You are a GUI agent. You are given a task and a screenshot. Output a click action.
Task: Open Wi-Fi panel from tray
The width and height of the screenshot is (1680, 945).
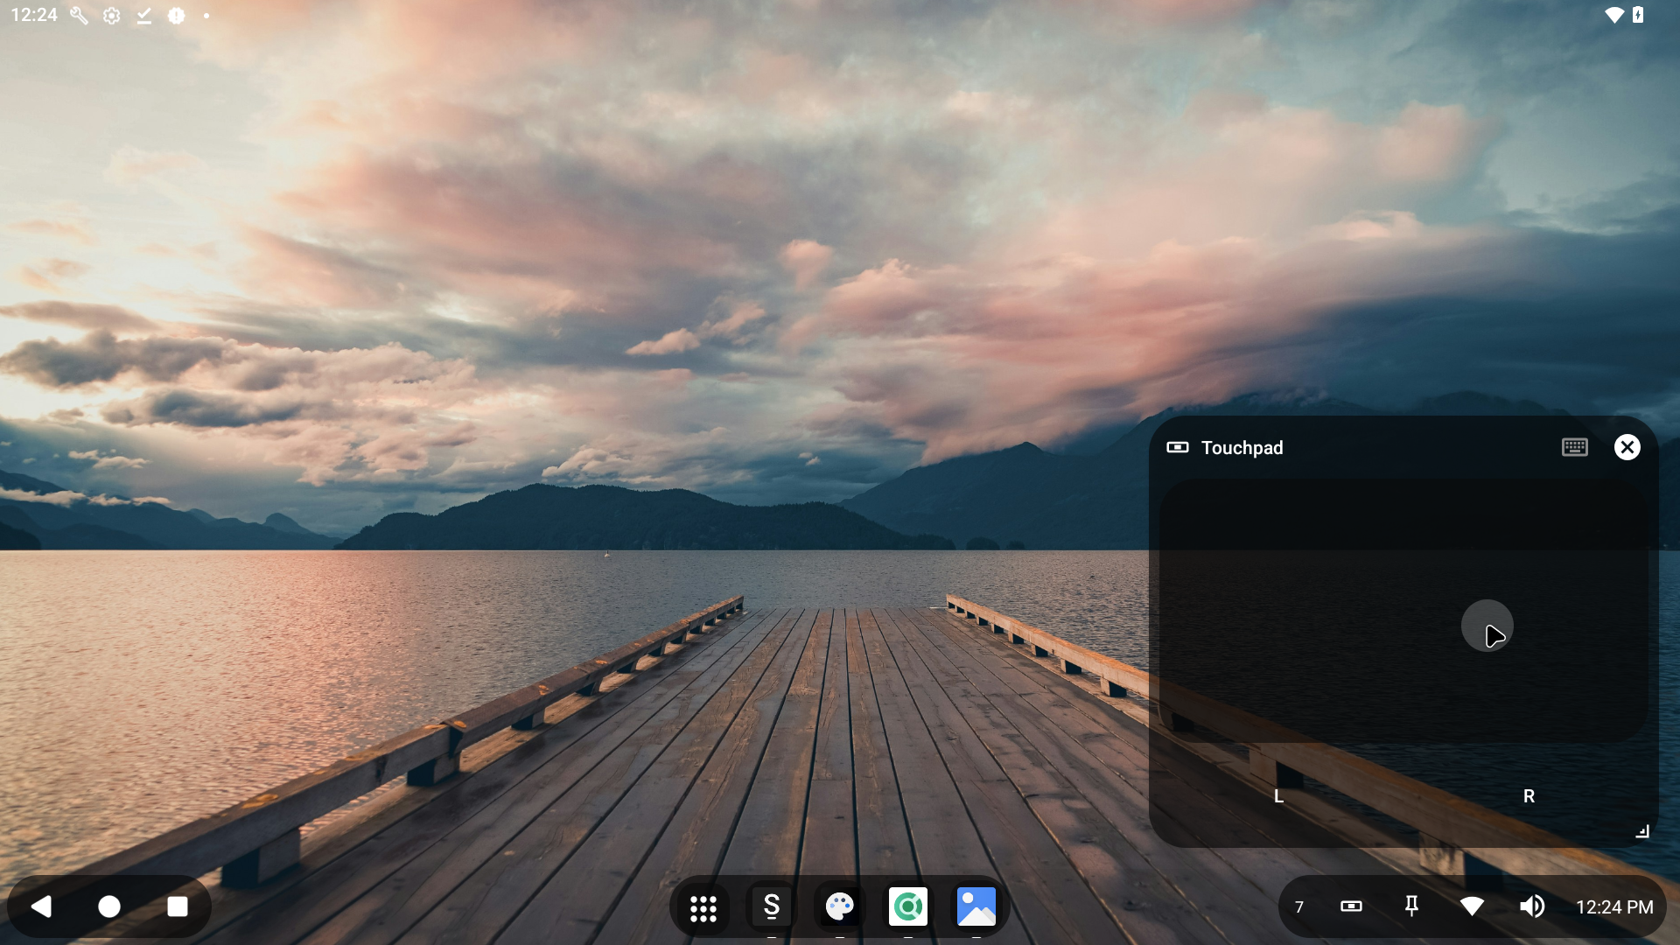pyautogui.click(x=1472, y=906)
